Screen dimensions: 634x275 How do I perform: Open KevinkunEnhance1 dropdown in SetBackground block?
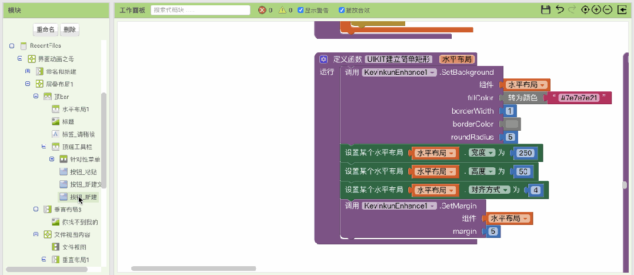click(x=399, y=72)
